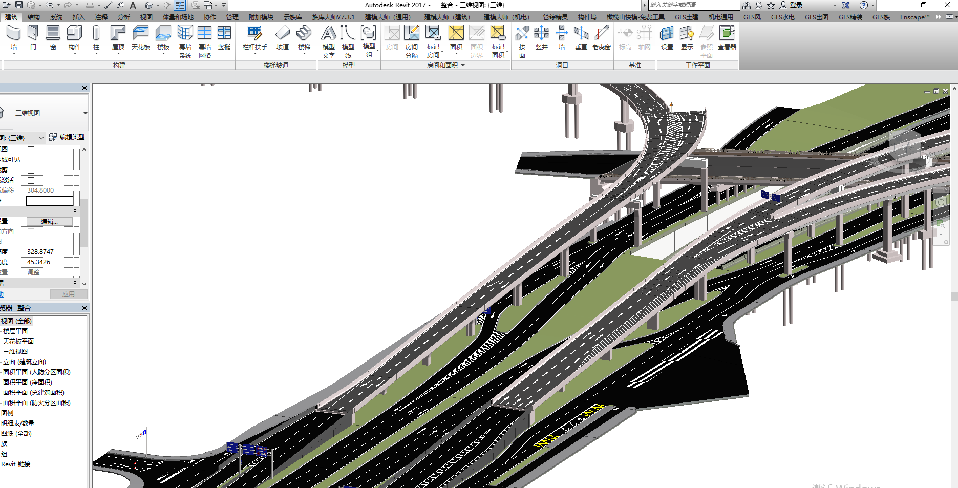Image resolution: width=958 pixels, height=488 pixels.
Task: Tick the checkbox above the 304.8000 offset field
Action: (x=31, y=180)
